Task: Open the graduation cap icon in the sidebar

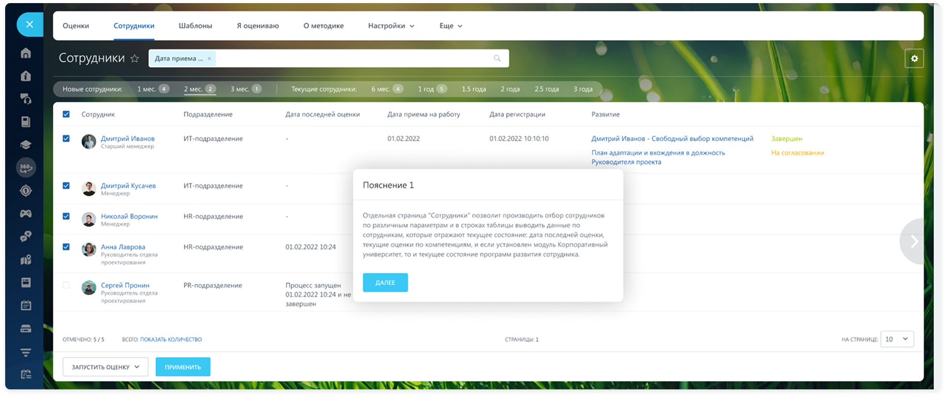Action: [26, 145]
